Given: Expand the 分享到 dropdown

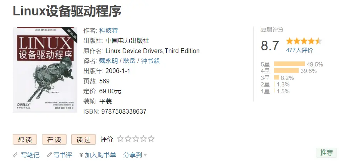Looking at the screenshot, I should [x=135, y=155].
